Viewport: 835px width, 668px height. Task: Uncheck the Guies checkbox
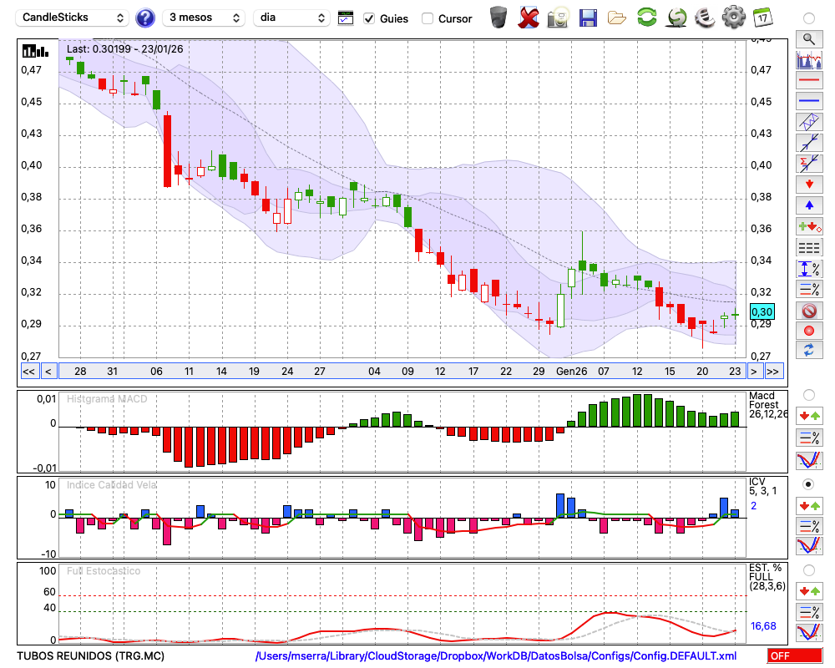click(369, 18)
